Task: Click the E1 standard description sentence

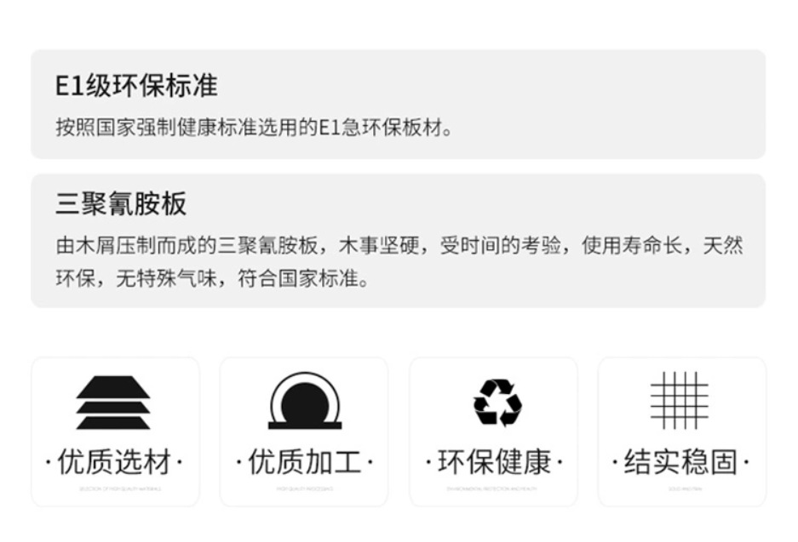Action: pyautogui.click(x=254, y=128)
